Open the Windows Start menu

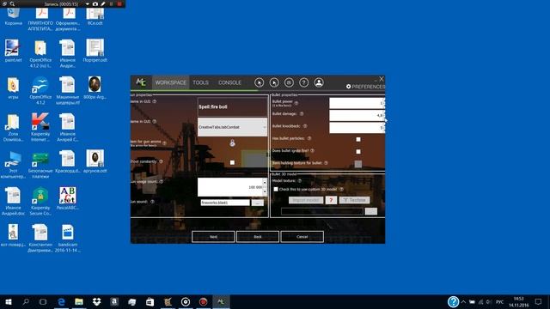pyautogui.click(x=9, y=301)
